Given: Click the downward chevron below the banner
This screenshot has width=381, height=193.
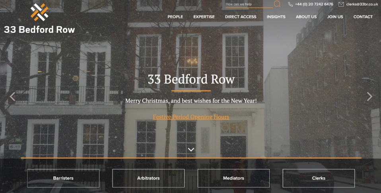Looking at the screenshot, I should [191, 150].
